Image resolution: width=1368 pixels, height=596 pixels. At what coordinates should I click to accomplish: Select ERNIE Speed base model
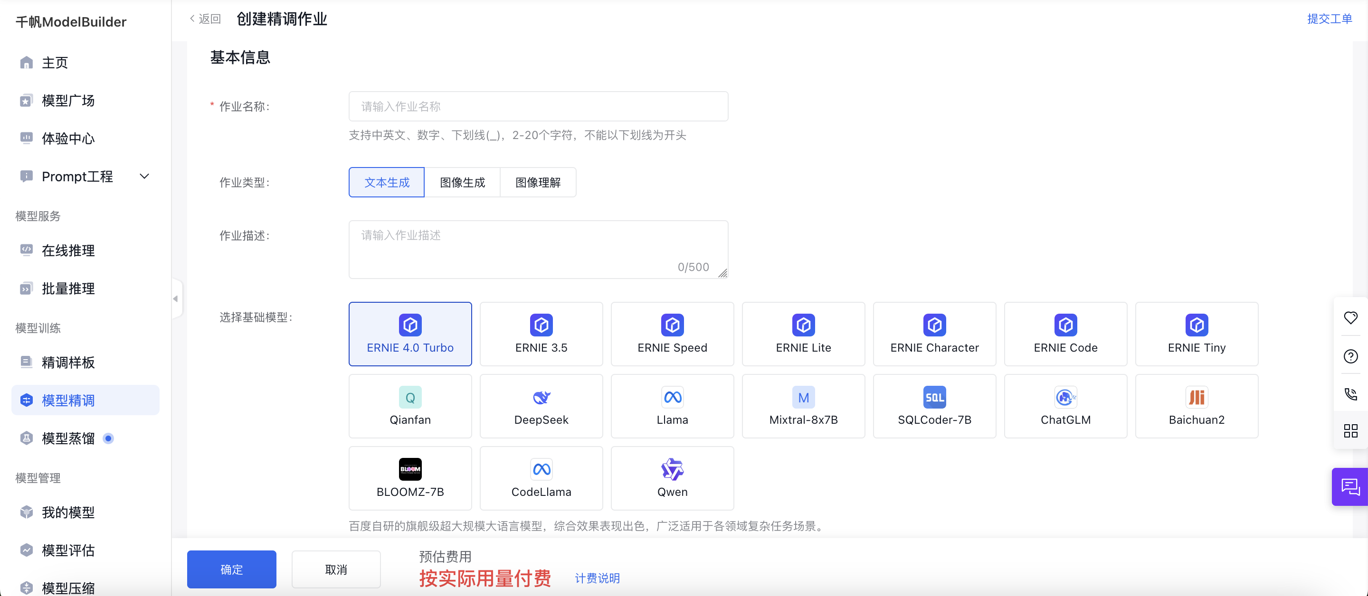(672, 334)
